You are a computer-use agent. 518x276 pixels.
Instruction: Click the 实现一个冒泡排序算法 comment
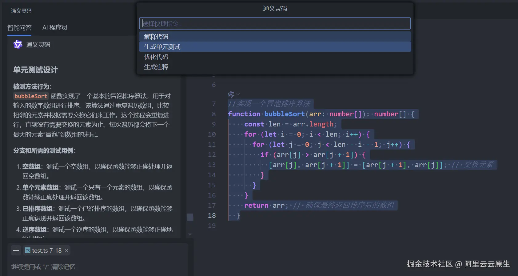269,104
